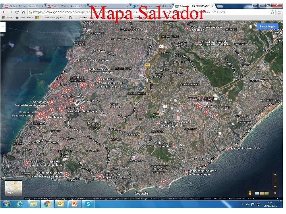
Task: Click the Sindilimp map marker
Action: [99, 79]
